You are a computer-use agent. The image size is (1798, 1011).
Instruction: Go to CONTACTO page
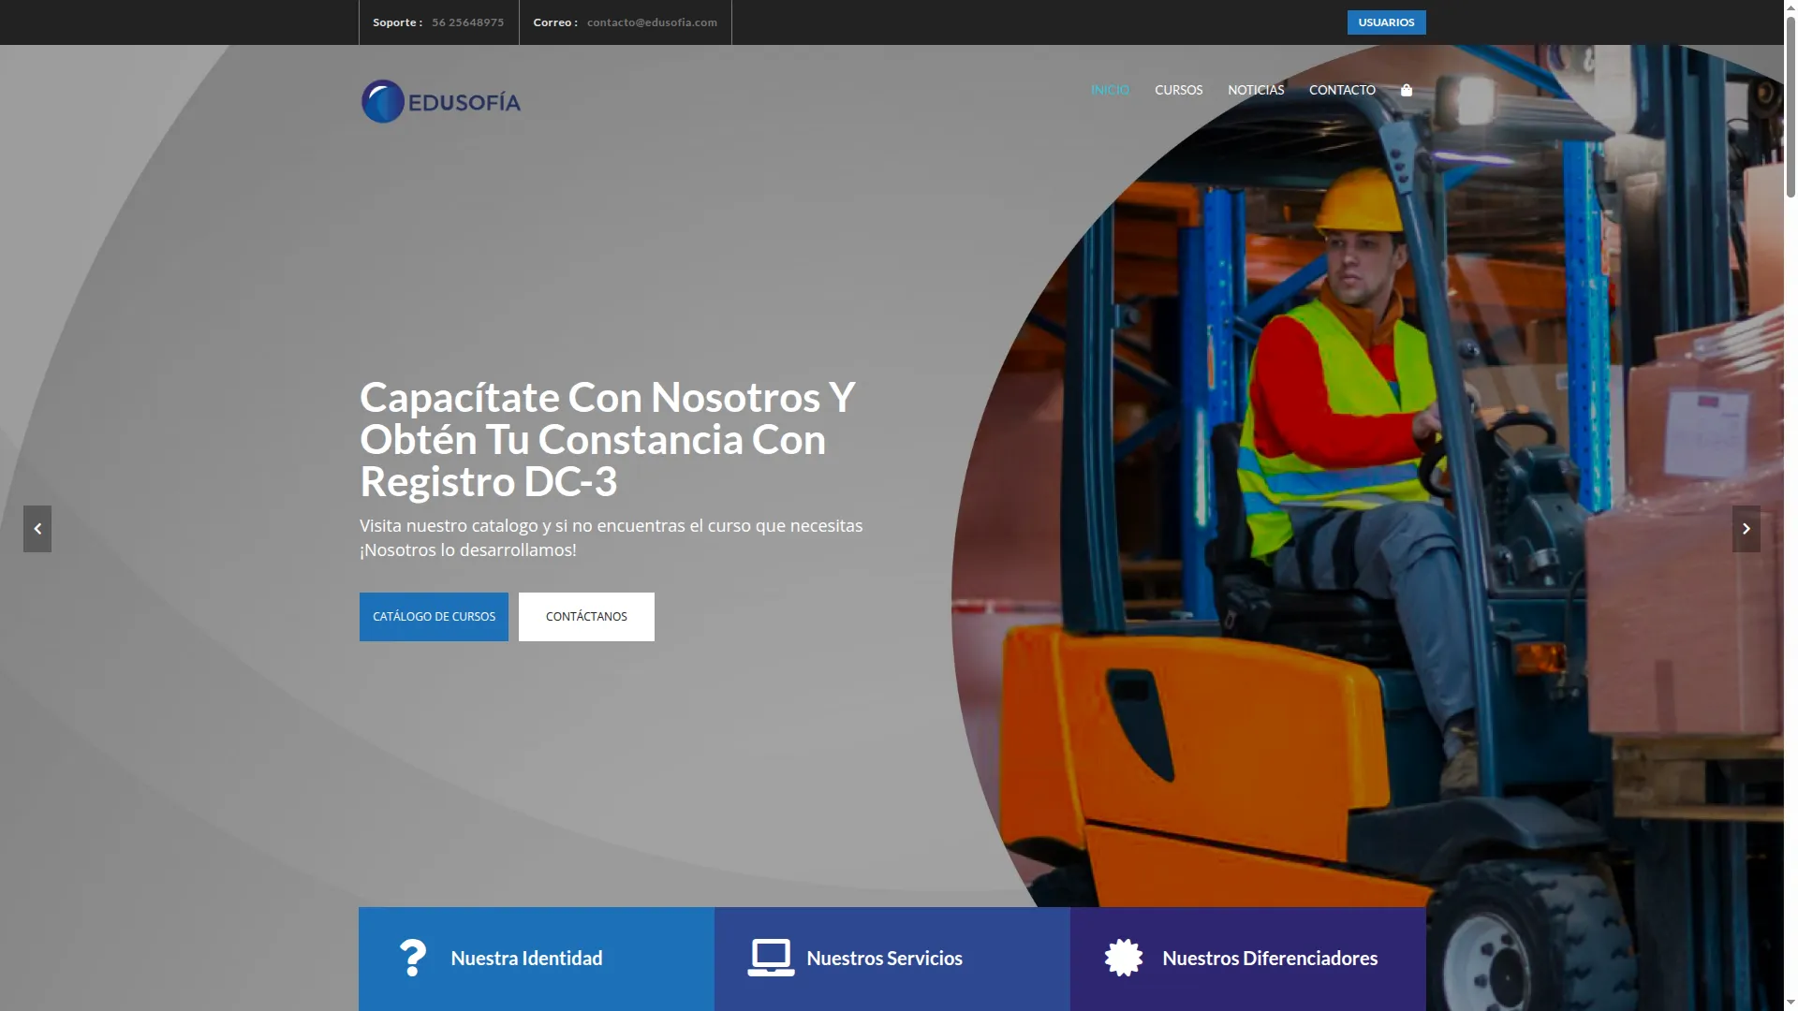coord(1342,90)
